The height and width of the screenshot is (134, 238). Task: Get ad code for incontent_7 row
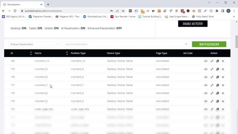[x=206, y=85]
